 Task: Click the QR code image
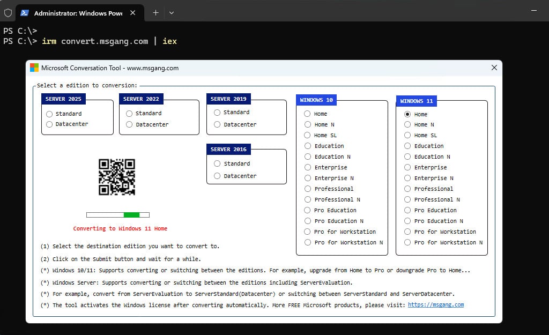[116, 177]
